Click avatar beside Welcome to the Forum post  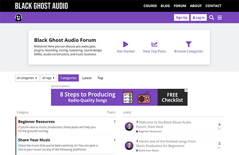pyautogui.click(x=129, y=126)
